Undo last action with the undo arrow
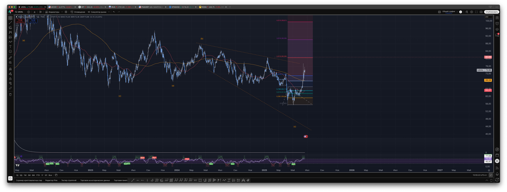Screen dimensions: 507x192 point(114,12)
